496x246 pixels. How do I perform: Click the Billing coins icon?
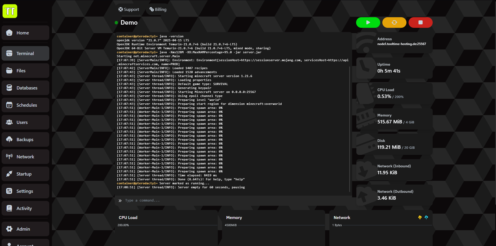click(152, 9)
